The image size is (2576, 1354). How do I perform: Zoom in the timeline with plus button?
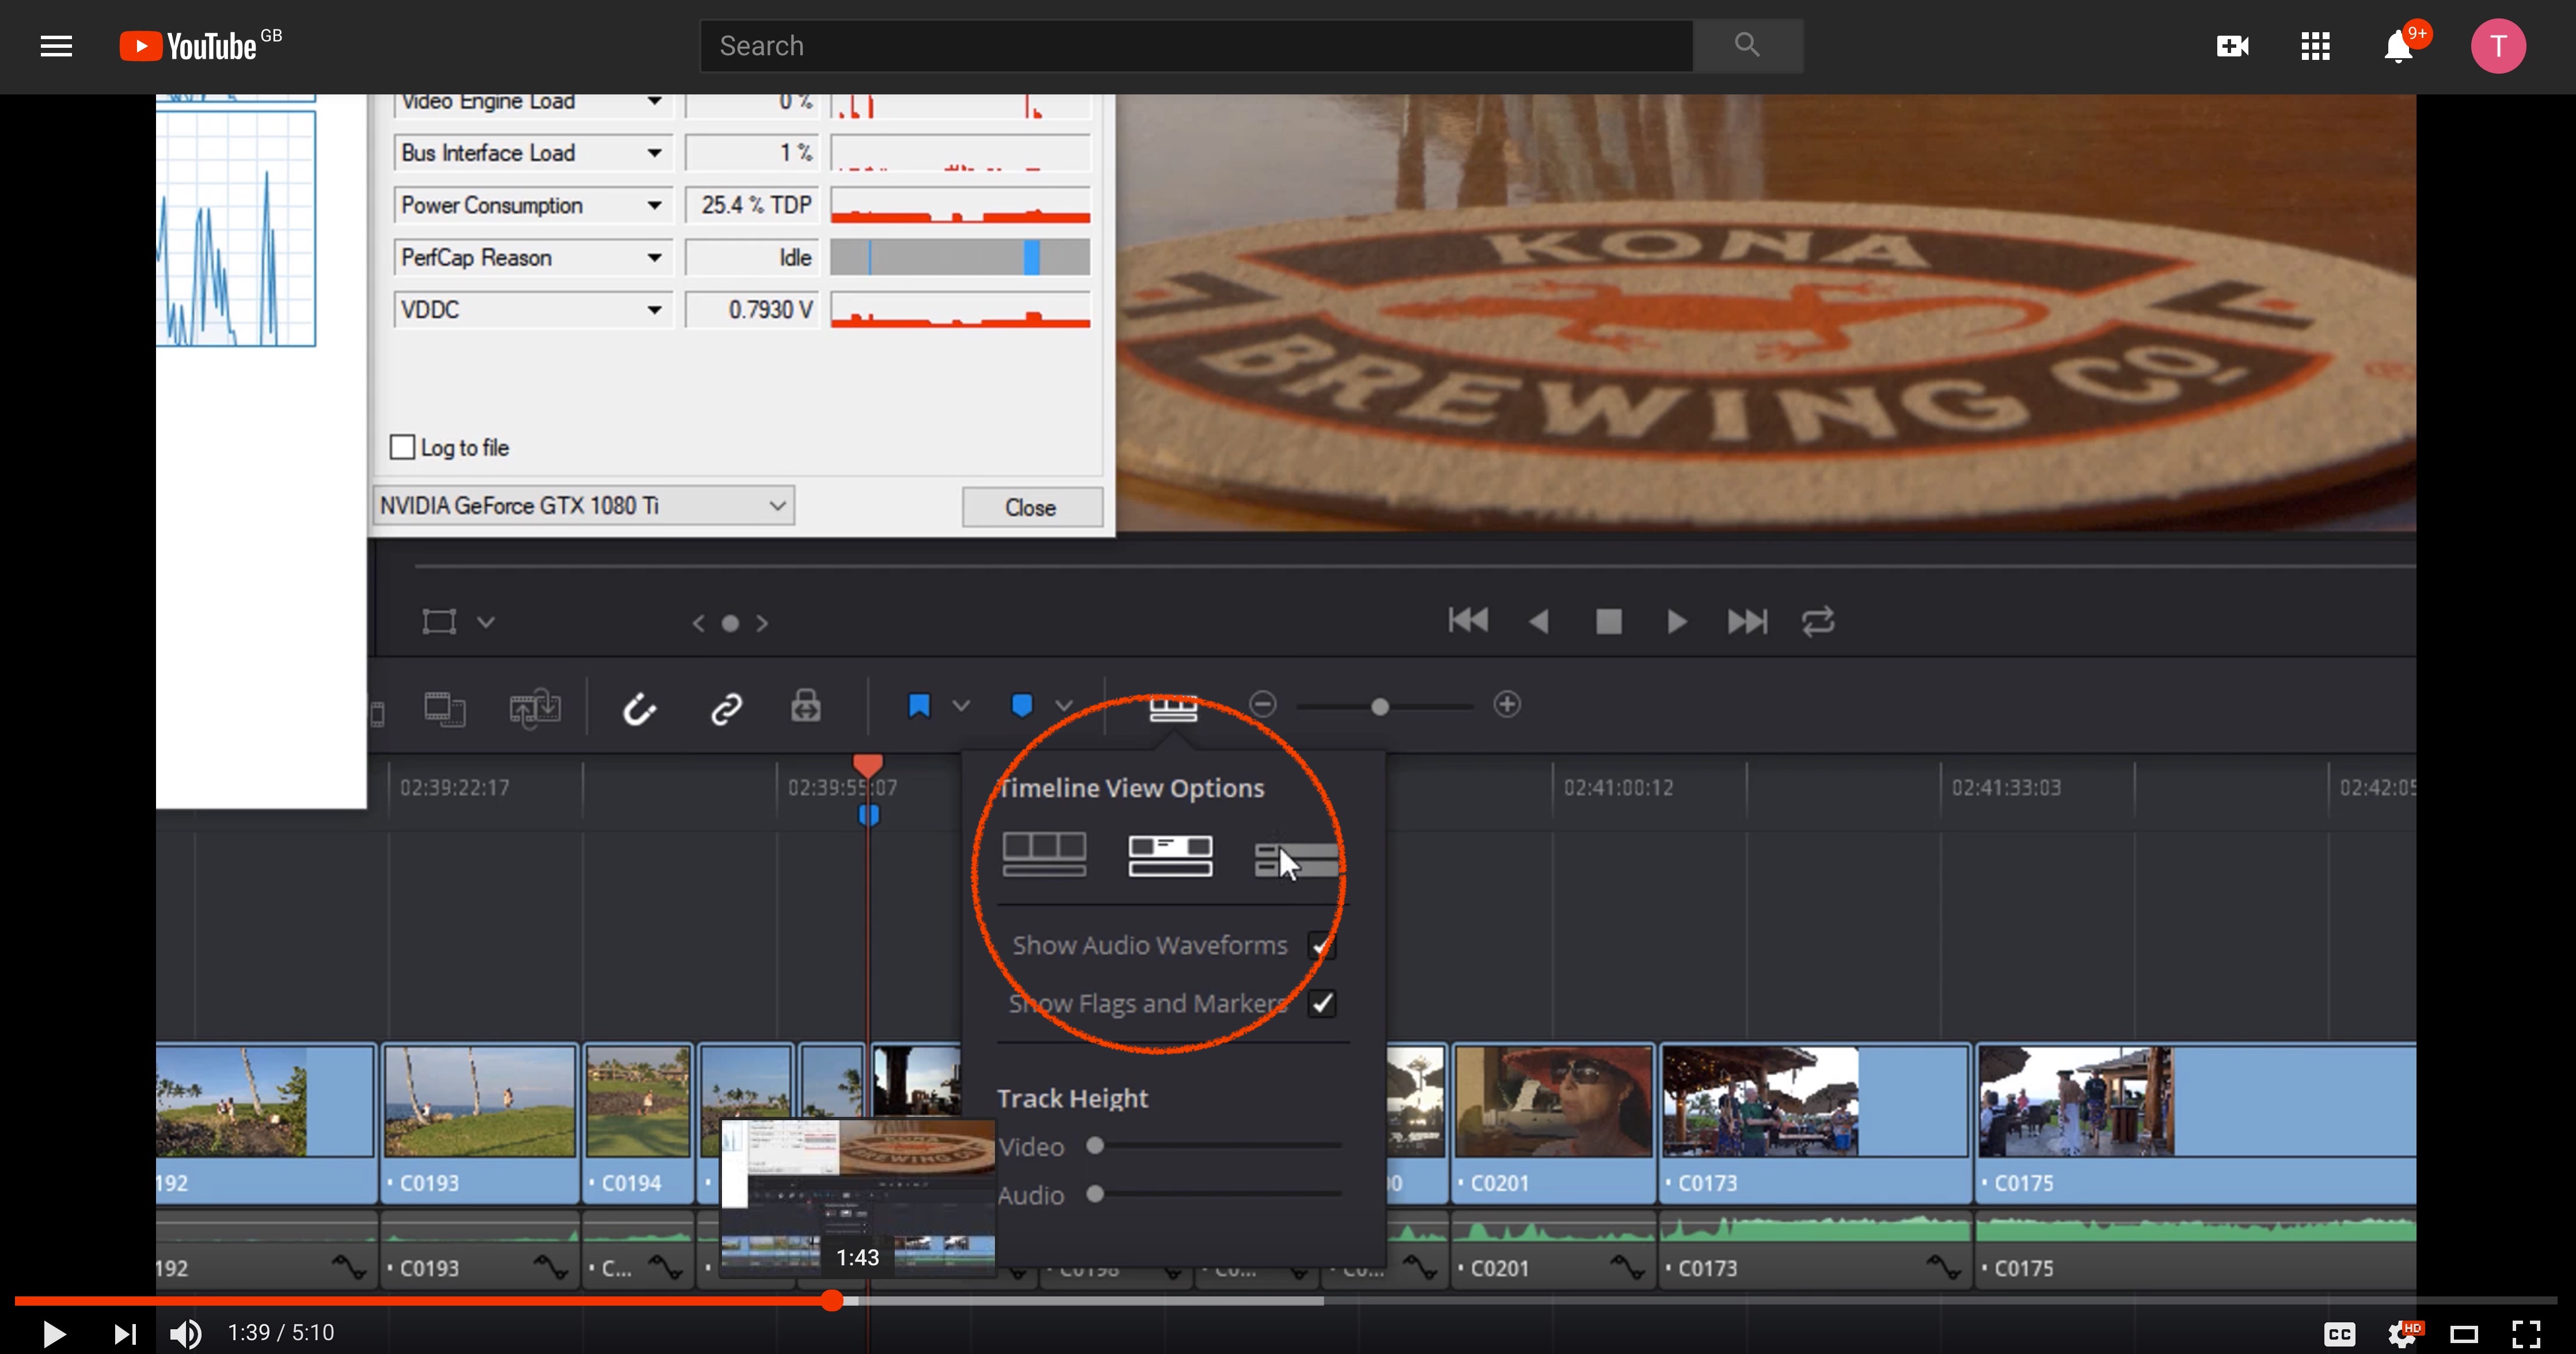coord(1507,705)
